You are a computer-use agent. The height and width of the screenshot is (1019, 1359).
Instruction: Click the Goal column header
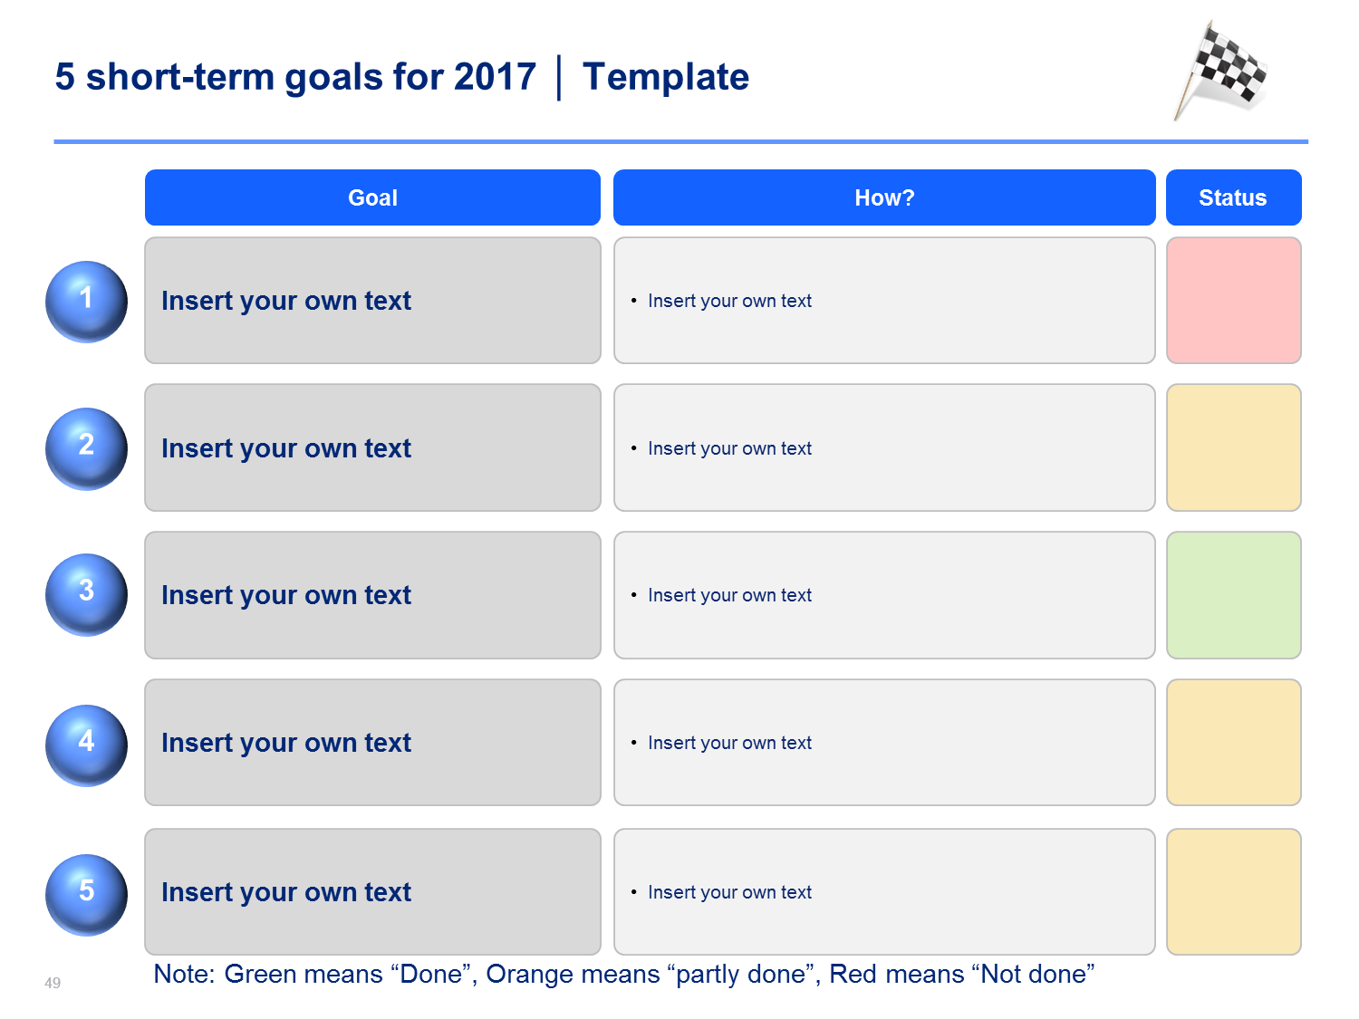point(372,197)
